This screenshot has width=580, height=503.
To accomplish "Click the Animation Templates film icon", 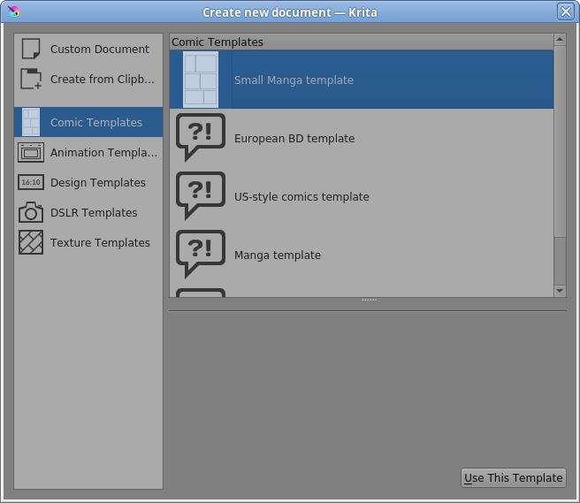I will (31, 152).
